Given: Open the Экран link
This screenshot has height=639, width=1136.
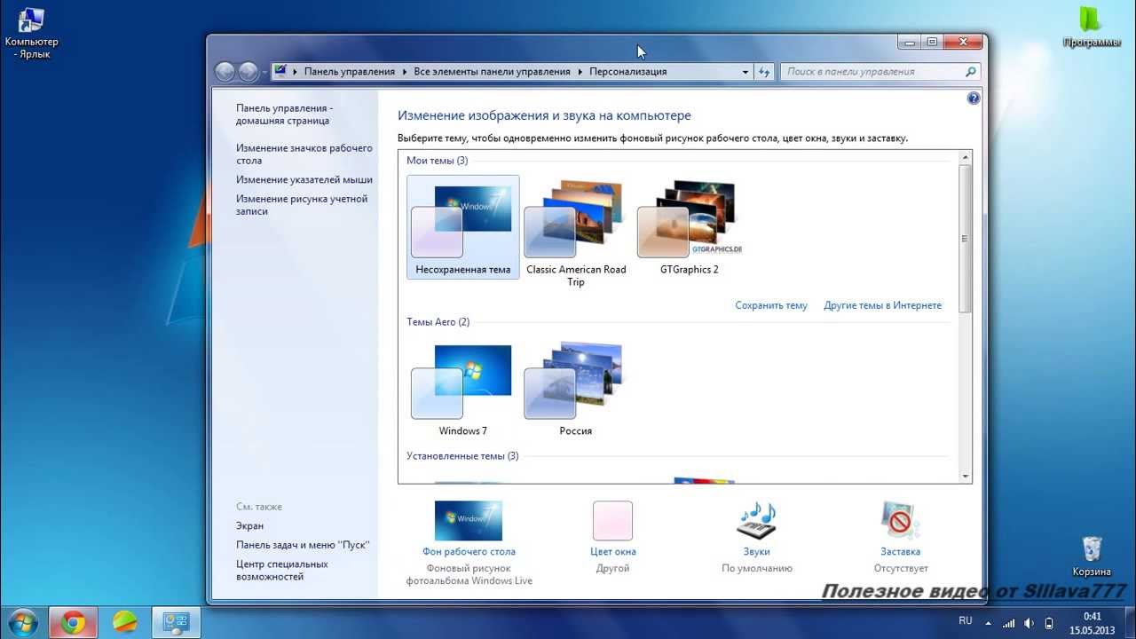Looking at the screenshot, I should point(249,525).
